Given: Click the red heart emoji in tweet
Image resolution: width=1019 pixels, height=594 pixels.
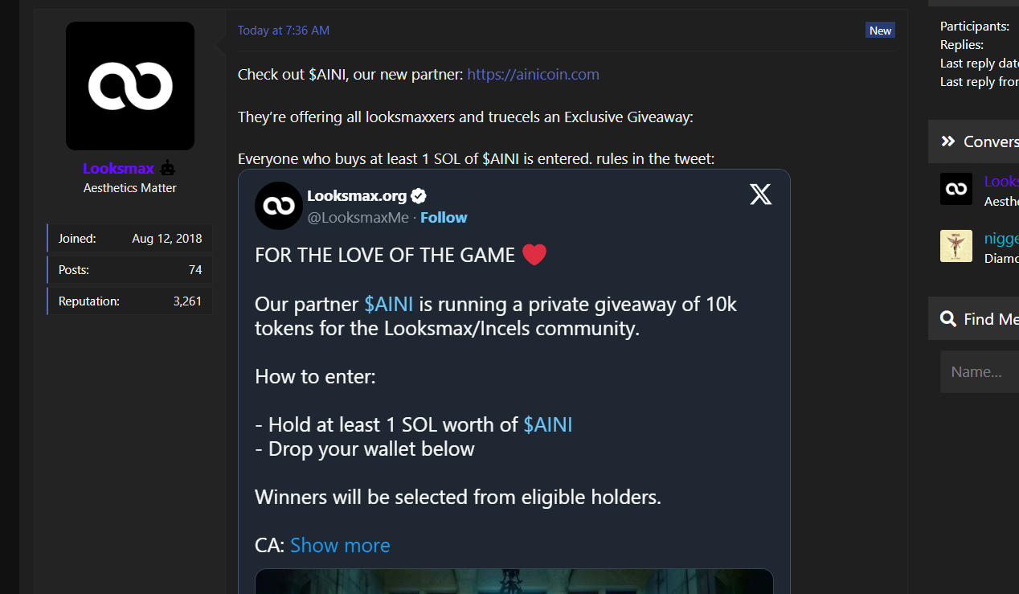Looking at the screenshot, I should (534, 256).
